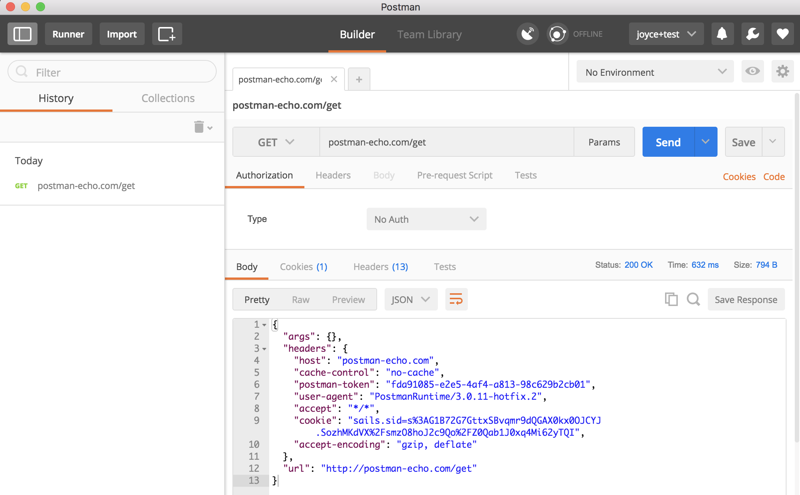The height and width of the screenshot is (495, 800).
Task: Open the GET method dropdown
Action: 276,142
